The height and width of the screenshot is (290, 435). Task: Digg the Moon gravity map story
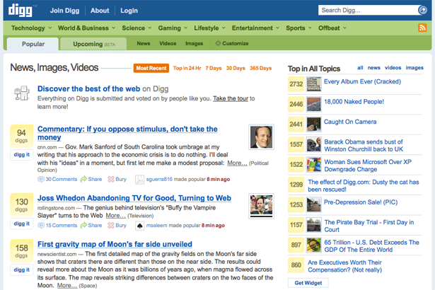point(22,269)
